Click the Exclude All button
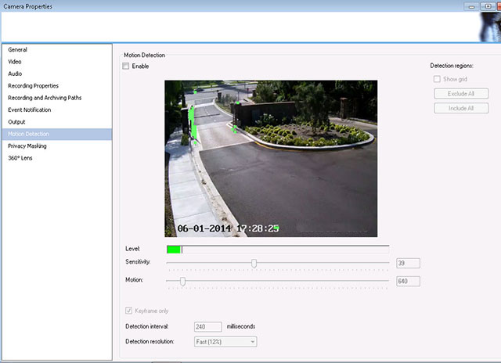 pos(461,94)
